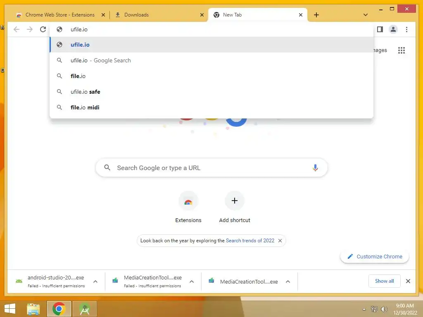Open Chrome three-dot menu
Viewport: 423px width, 317px height.
click(x=406, y=29)
